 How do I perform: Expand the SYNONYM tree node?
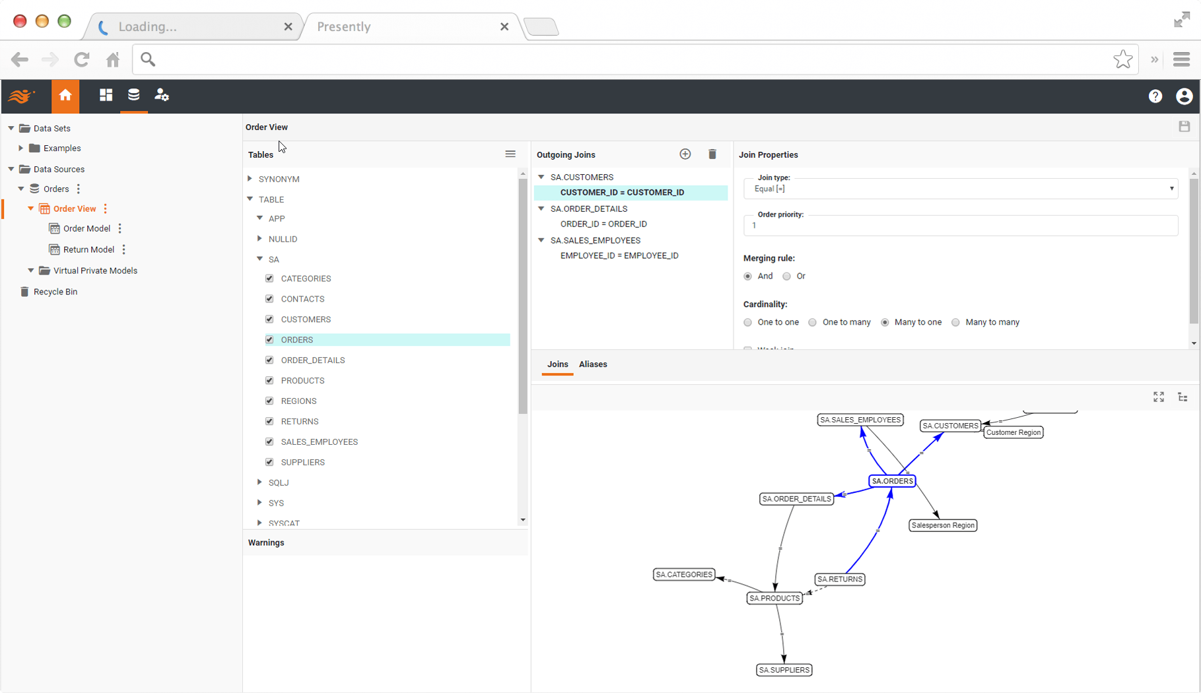[250, 179]
